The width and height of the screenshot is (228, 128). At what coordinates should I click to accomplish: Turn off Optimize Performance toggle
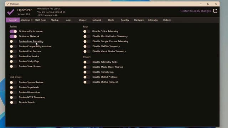pyautogui.click(x=13, y=31)
